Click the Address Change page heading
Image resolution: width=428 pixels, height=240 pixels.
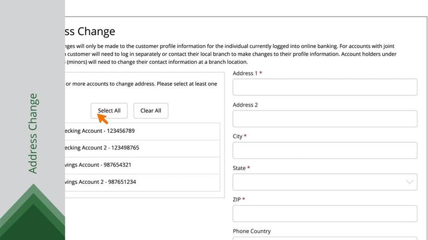(90, 31)
